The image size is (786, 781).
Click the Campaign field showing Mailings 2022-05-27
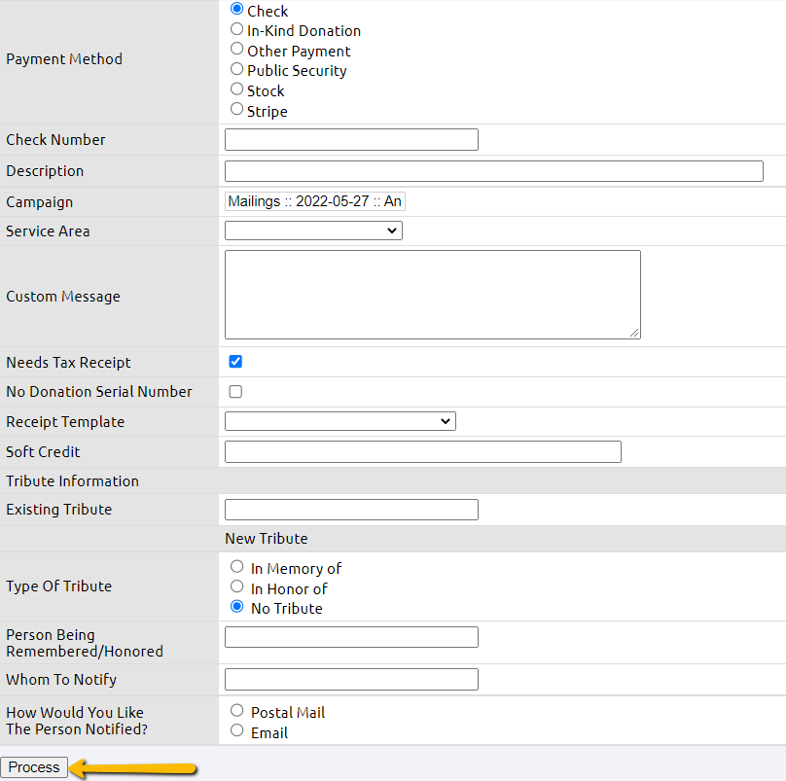pos(313,201)
